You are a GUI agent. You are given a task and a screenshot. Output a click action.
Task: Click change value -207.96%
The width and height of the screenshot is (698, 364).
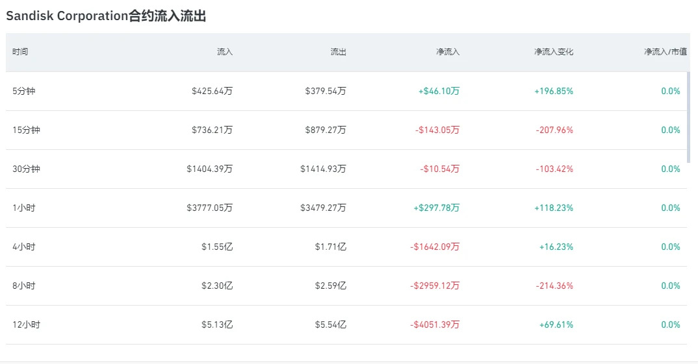[554, 130]
